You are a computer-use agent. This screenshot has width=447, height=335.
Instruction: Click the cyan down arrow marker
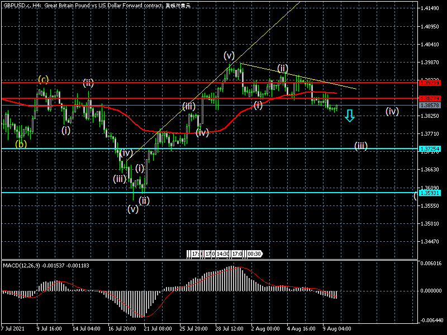coord(349,116)
